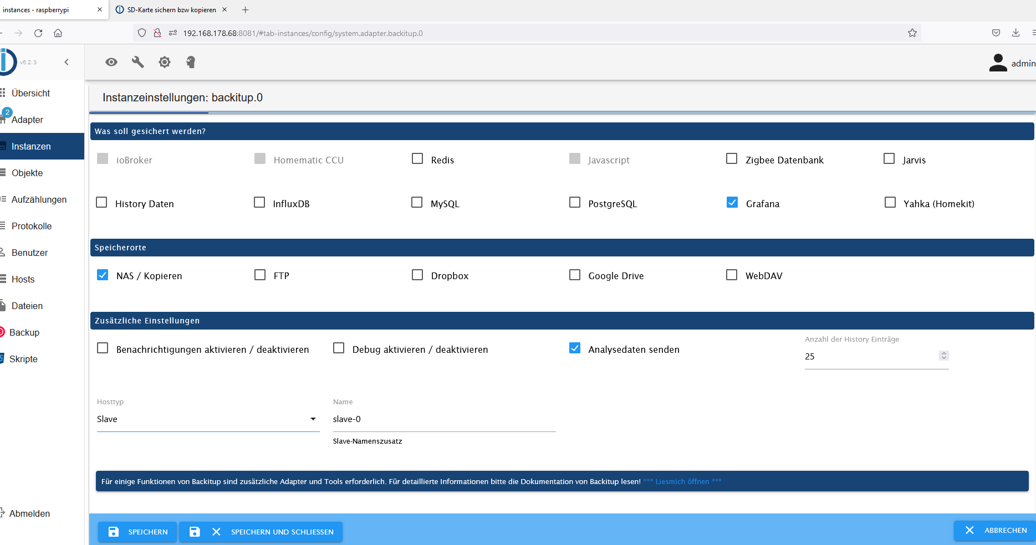This screenshot has height=545, width=1036.
Task: Tick the Jarvis checkbox
Action: tap(889, 159)
